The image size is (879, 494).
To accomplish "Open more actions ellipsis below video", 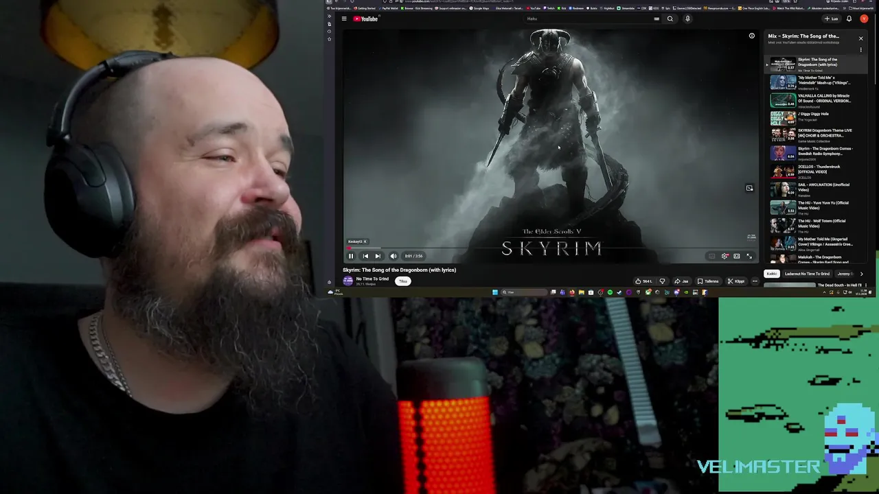I will click(x=755, y=281).
